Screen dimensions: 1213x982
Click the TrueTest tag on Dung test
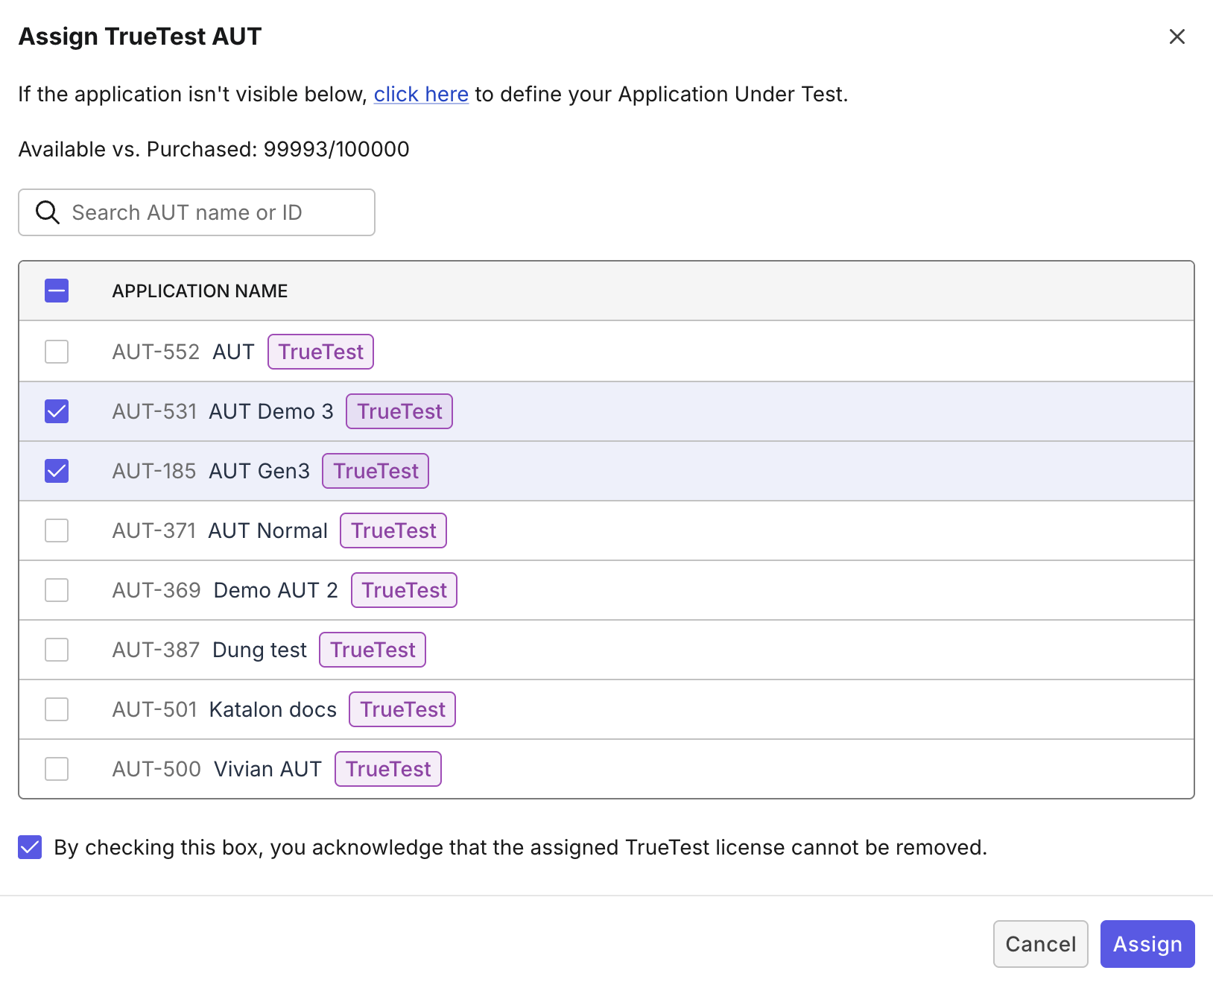tap(373, 650)
